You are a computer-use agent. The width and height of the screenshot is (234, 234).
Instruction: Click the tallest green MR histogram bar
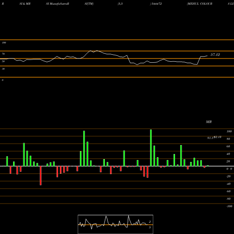point(151,148)
